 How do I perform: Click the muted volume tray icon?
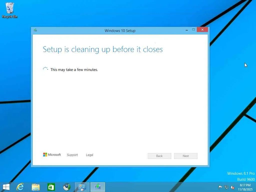click(232, 187)
